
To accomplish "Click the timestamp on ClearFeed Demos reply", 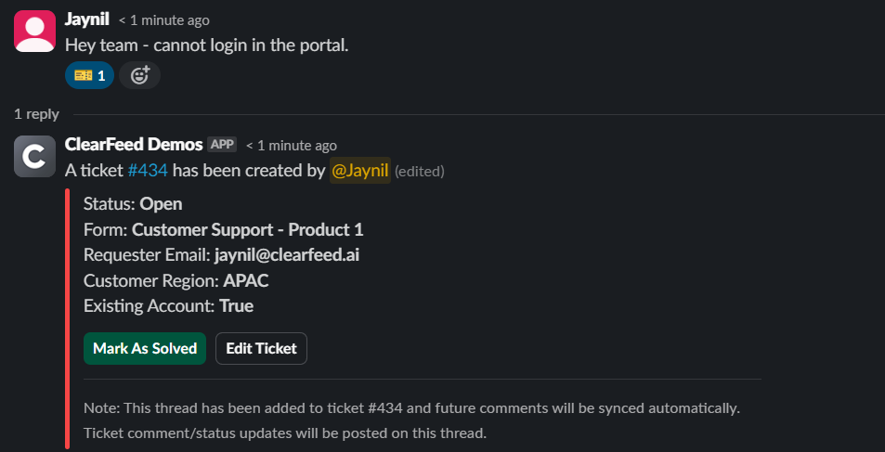I will click(292, 146).
